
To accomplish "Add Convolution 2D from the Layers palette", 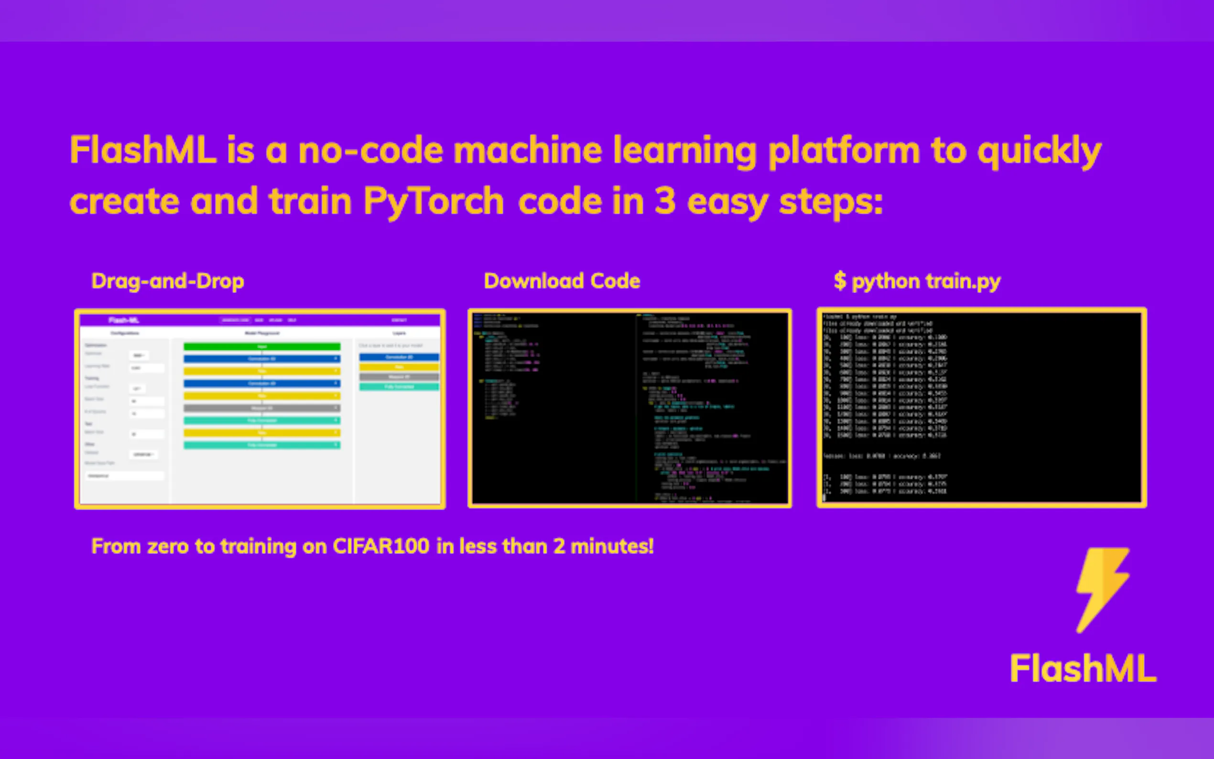I will 399,357.
